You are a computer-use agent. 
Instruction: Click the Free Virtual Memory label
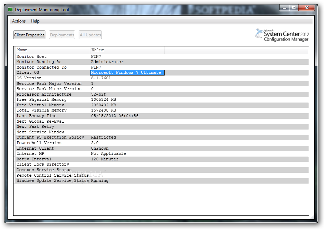[x=41, y=105]
